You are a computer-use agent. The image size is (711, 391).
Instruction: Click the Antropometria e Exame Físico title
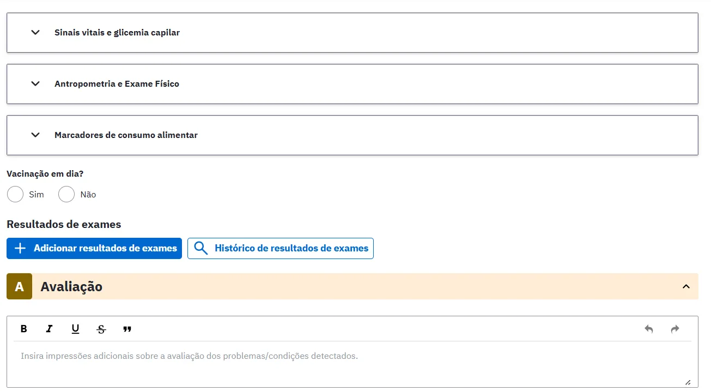point(117,84)
